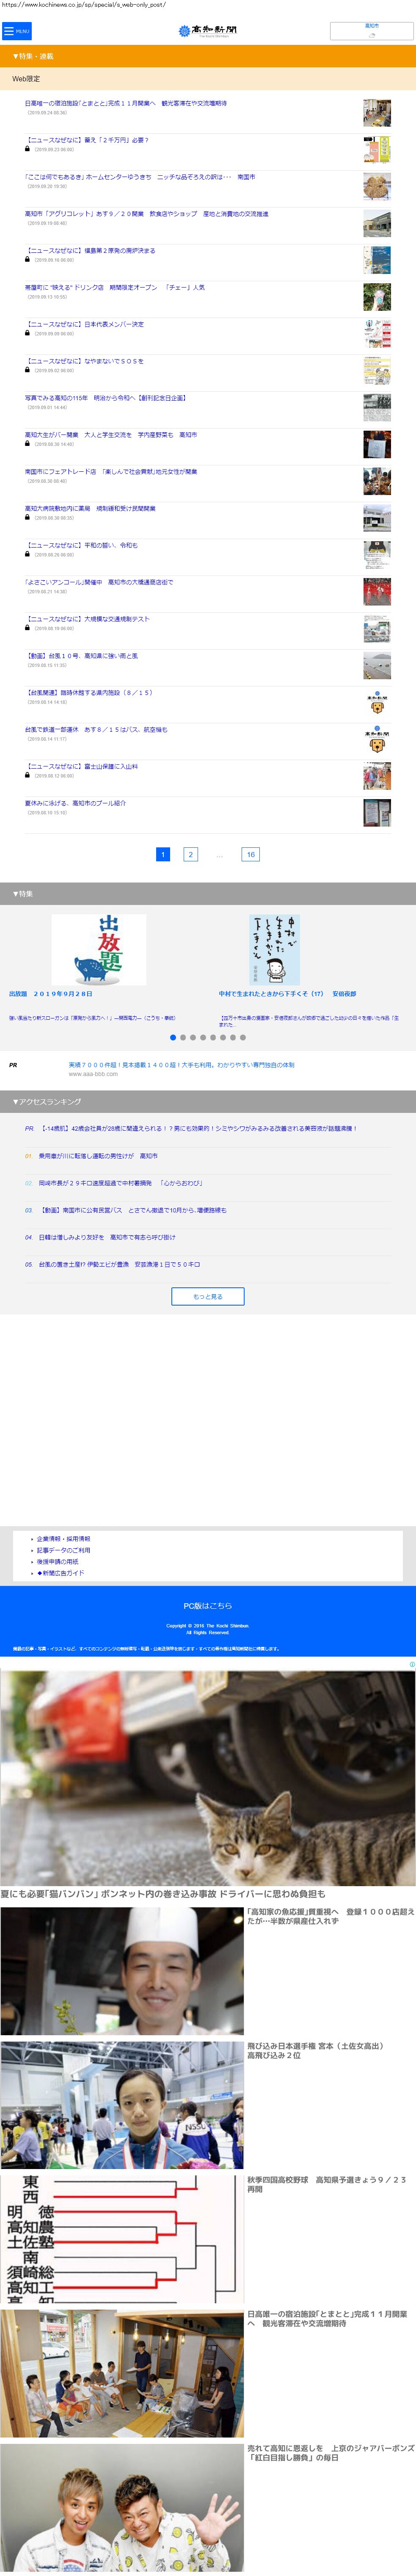Viewport: 416px width, 2576px height.
Task: Click lock icon beside 富士山保護に入山料
Action: (x=28, y=776)
